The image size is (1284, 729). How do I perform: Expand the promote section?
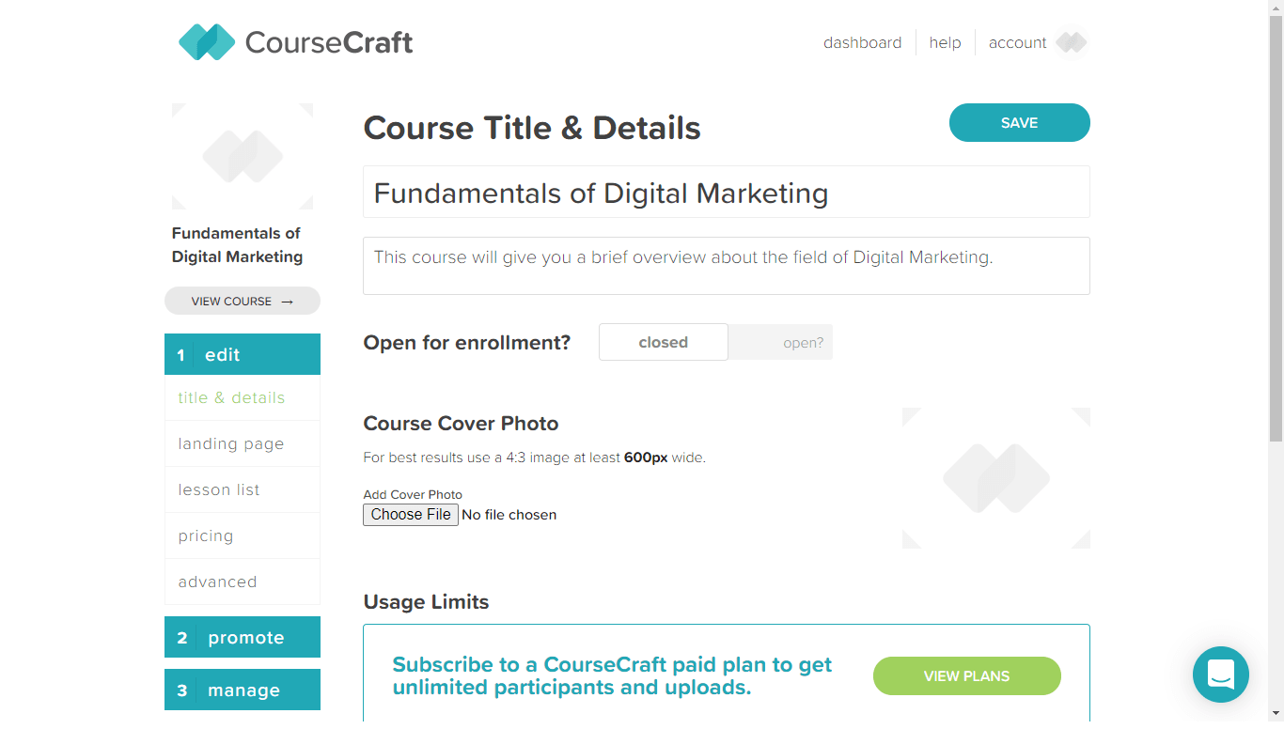click(243, 638)
